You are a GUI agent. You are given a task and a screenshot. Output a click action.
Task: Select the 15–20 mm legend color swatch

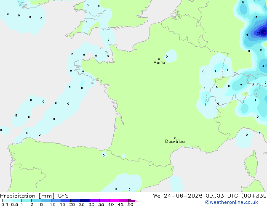65,201
